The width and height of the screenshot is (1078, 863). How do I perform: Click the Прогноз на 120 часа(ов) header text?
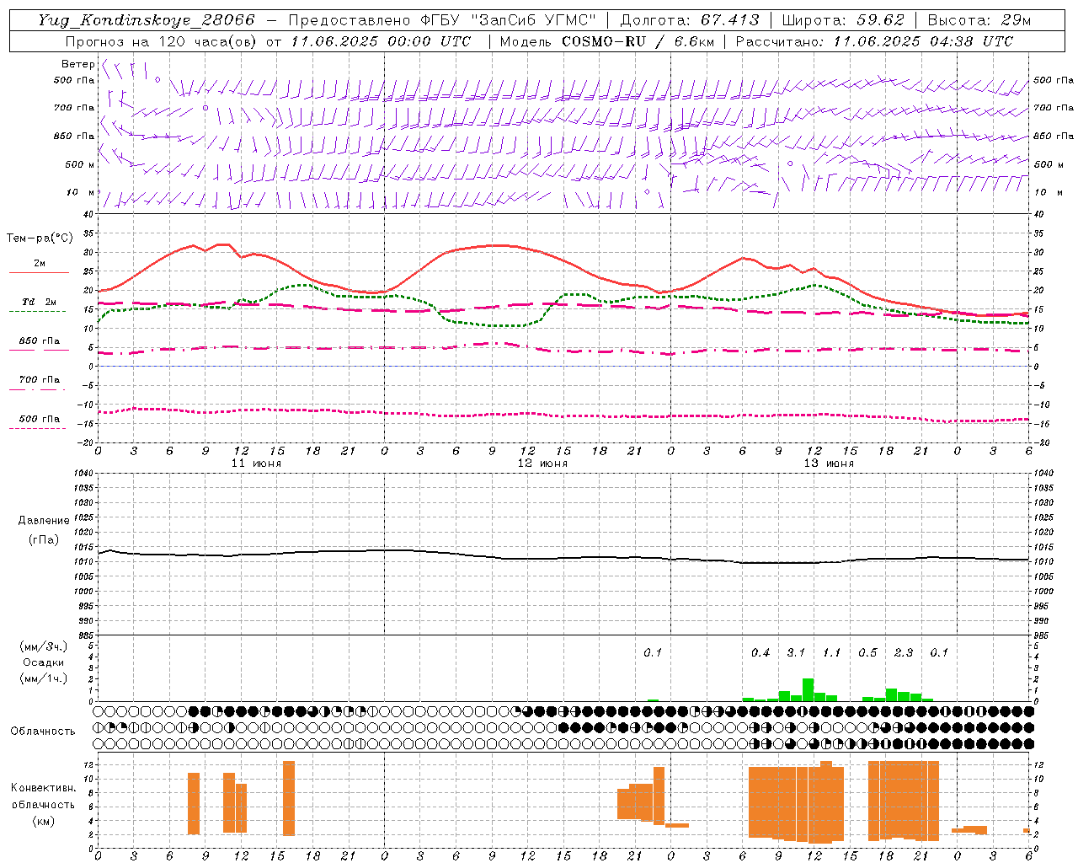[x=162, y=41]
